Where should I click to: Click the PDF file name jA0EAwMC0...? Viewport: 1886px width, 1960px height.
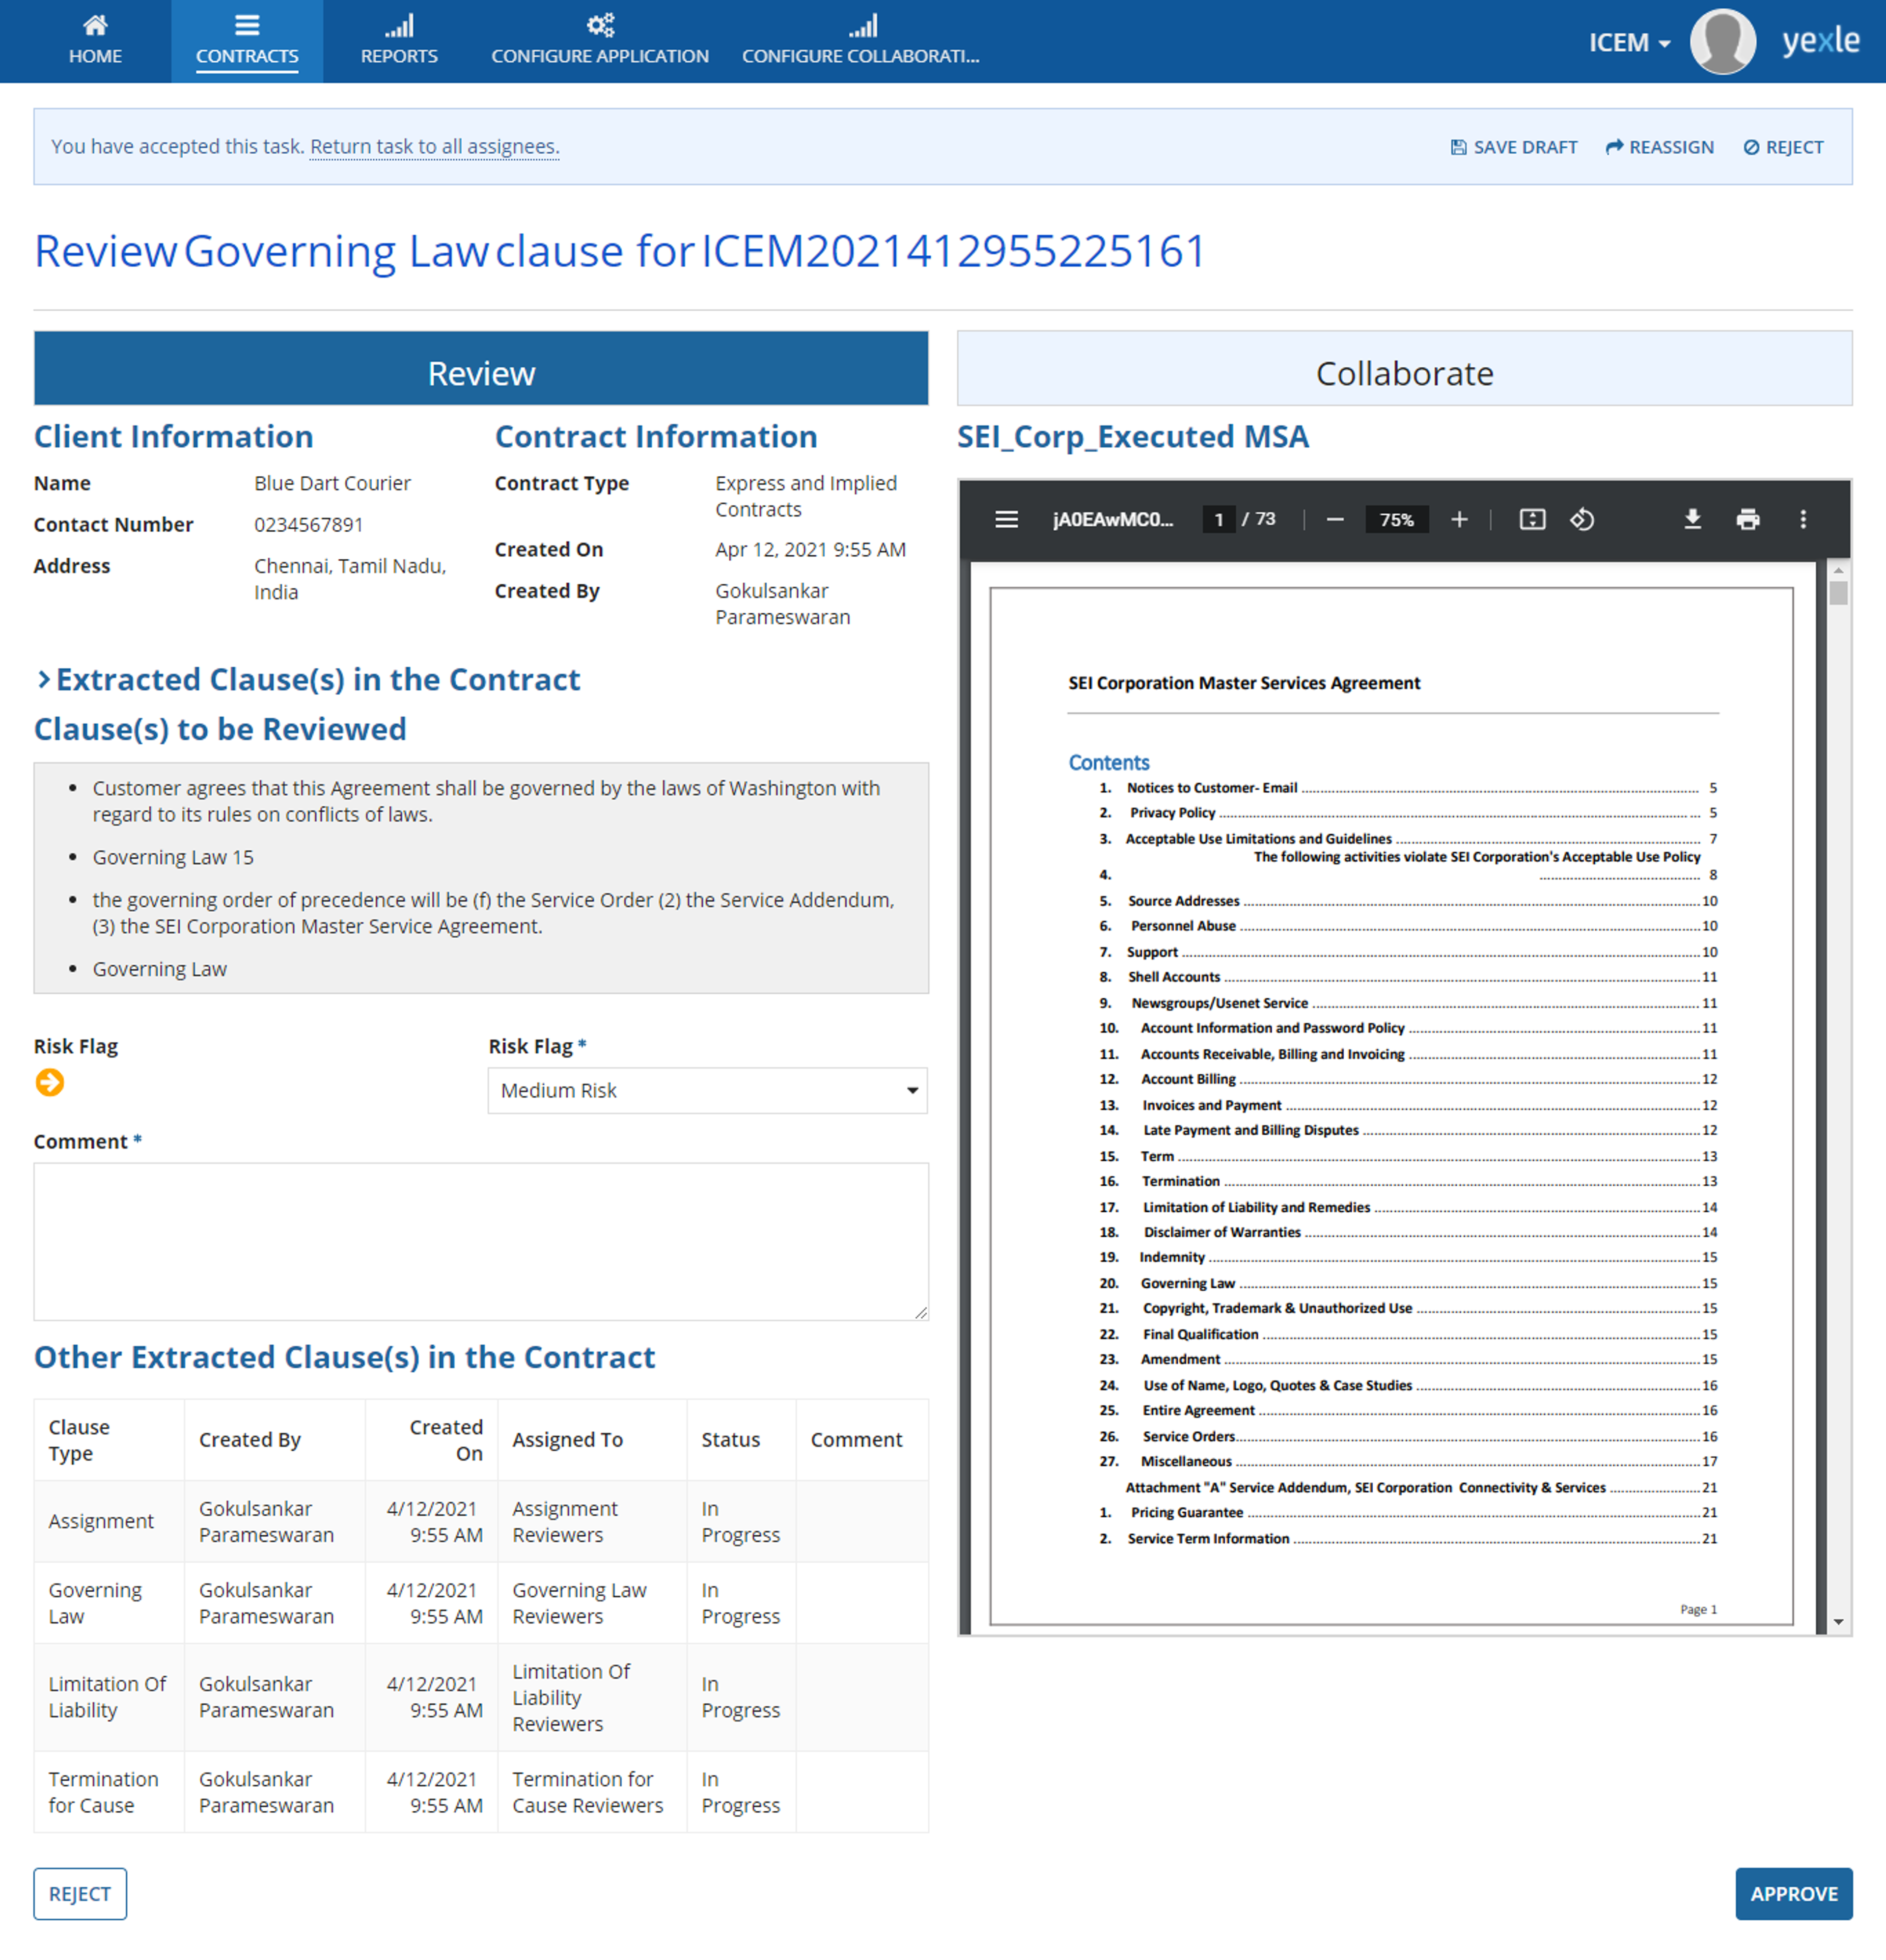click(x=1112, y=520)
